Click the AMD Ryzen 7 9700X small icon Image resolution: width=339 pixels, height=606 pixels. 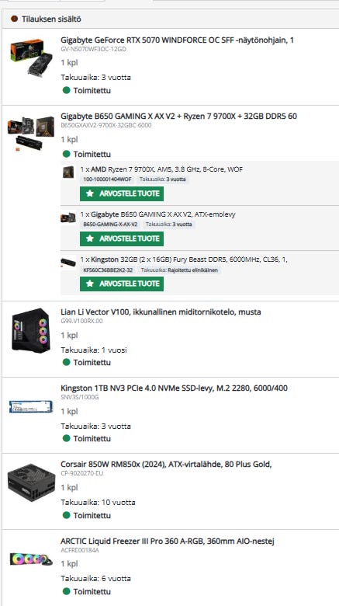[x=68, y=172]
